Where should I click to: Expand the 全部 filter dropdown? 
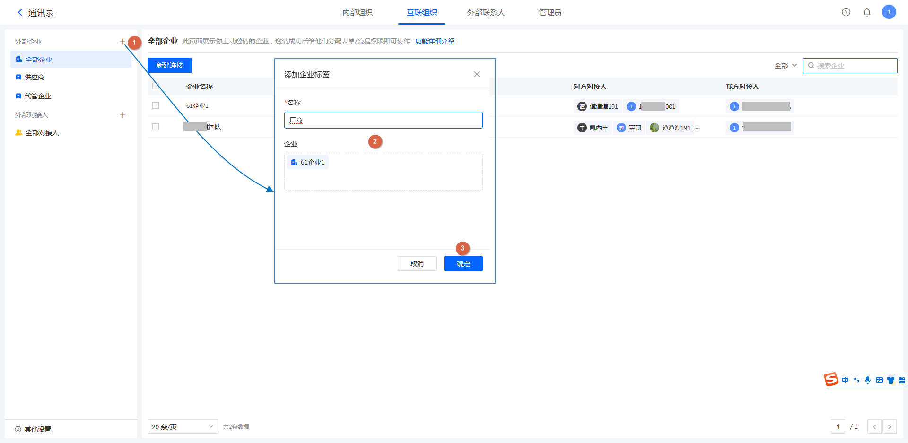(786, 66)
